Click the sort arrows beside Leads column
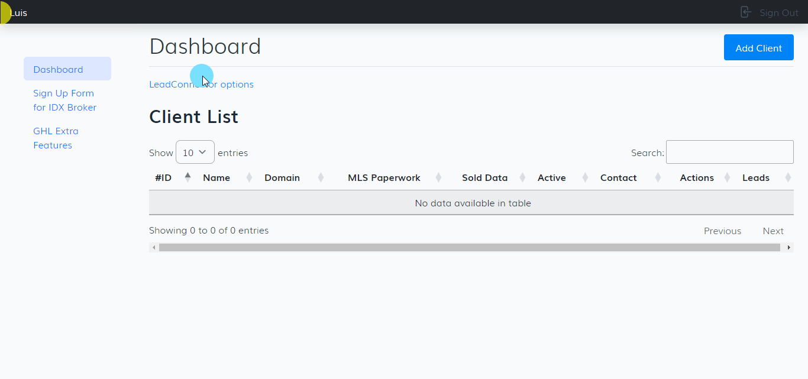Screen dimensions: 808x379 coord(787,177)
